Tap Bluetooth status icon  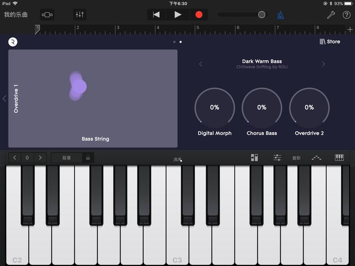point(331,3)
